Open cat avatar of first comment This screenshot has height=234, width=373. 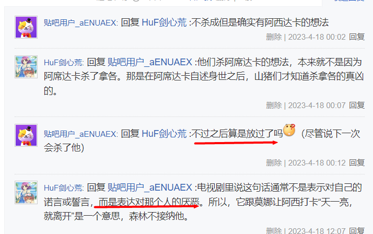coord(26,27)
